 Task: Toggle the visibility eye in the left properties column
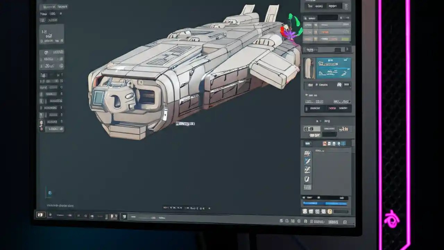(41, 101)
